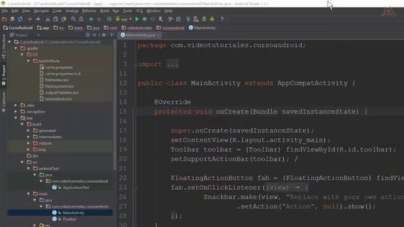Open the VCS menu
Screen dimensions: 404x227
[x=140, y=11]
